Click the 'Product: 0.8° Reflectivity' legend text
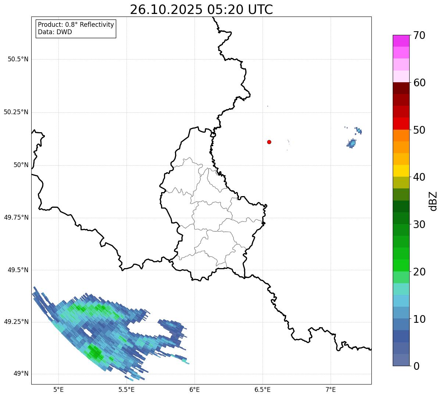Viewport: 442px width, 397px height. click(x=76, y=25)
